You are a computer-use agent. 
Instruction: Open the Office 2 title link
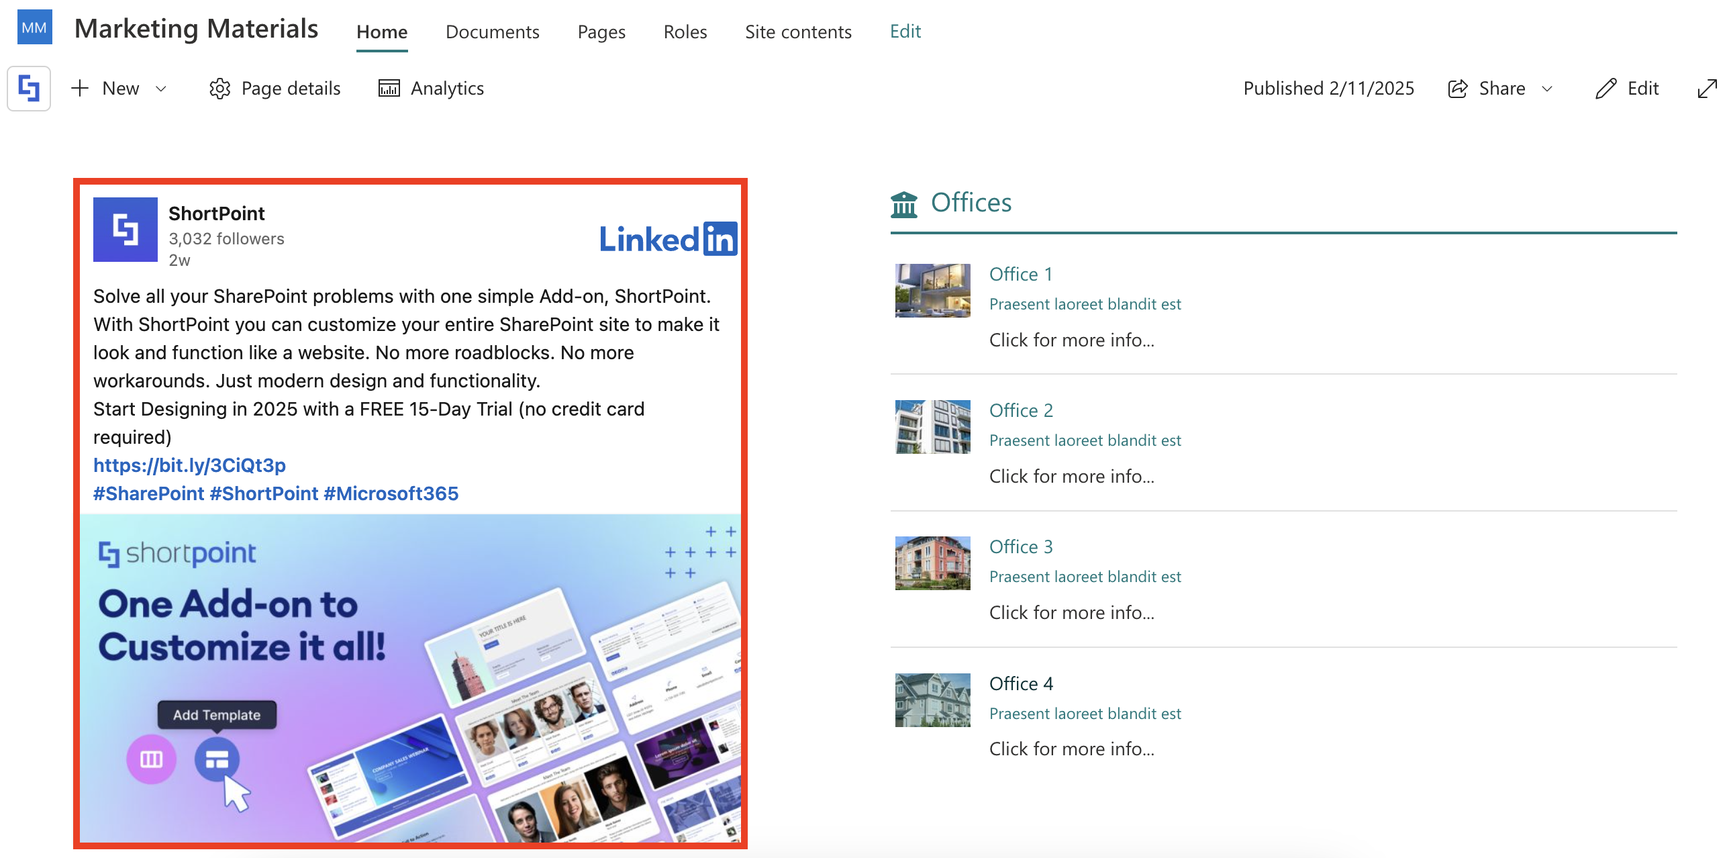(1020, 410)
